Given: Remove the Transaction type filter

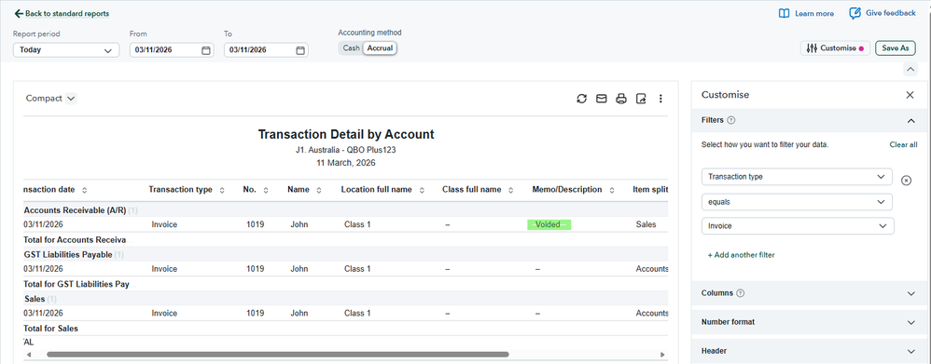Looking at the screenshot, I should (906, 181).
